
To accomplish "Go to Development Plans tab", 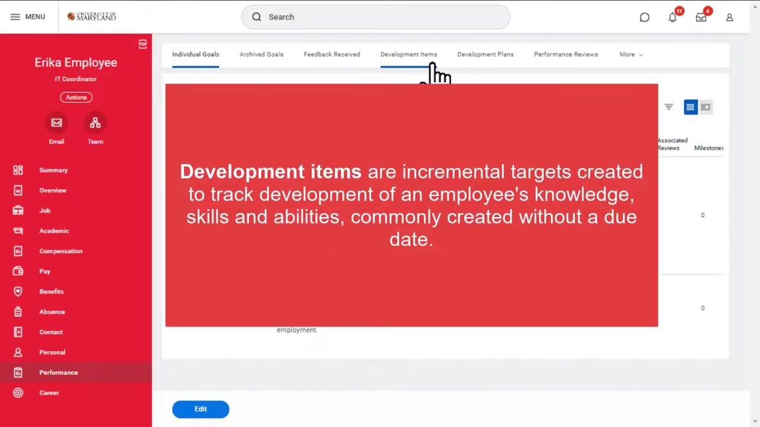I will click(x=485, y=55).
